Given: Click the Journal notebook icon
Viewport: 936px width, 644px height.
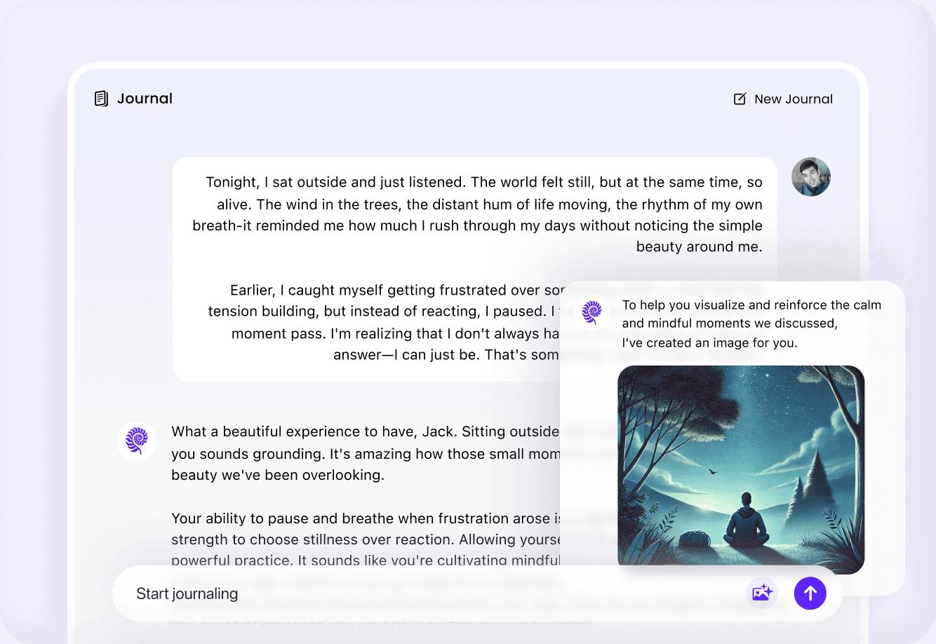Looking at the screenshot, I should [101, 98].
